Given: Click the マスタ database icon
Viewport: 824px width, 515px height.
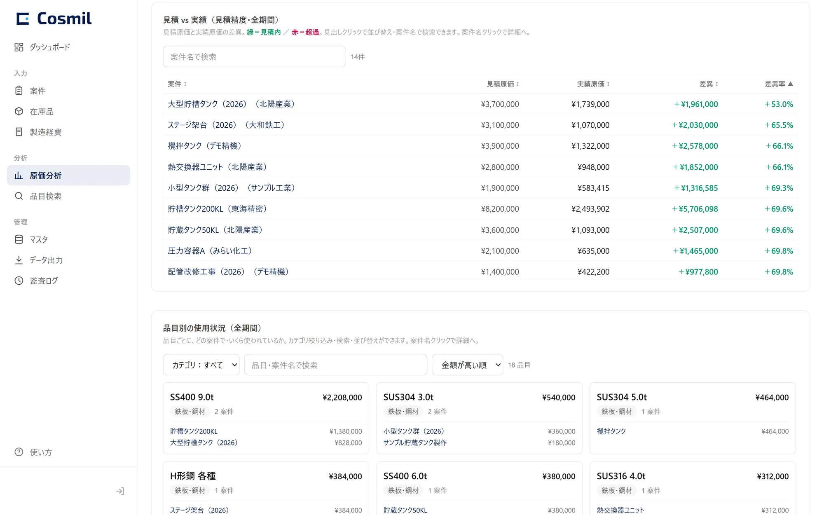Looking at the screenshot, I should click(x=19, y=239).
